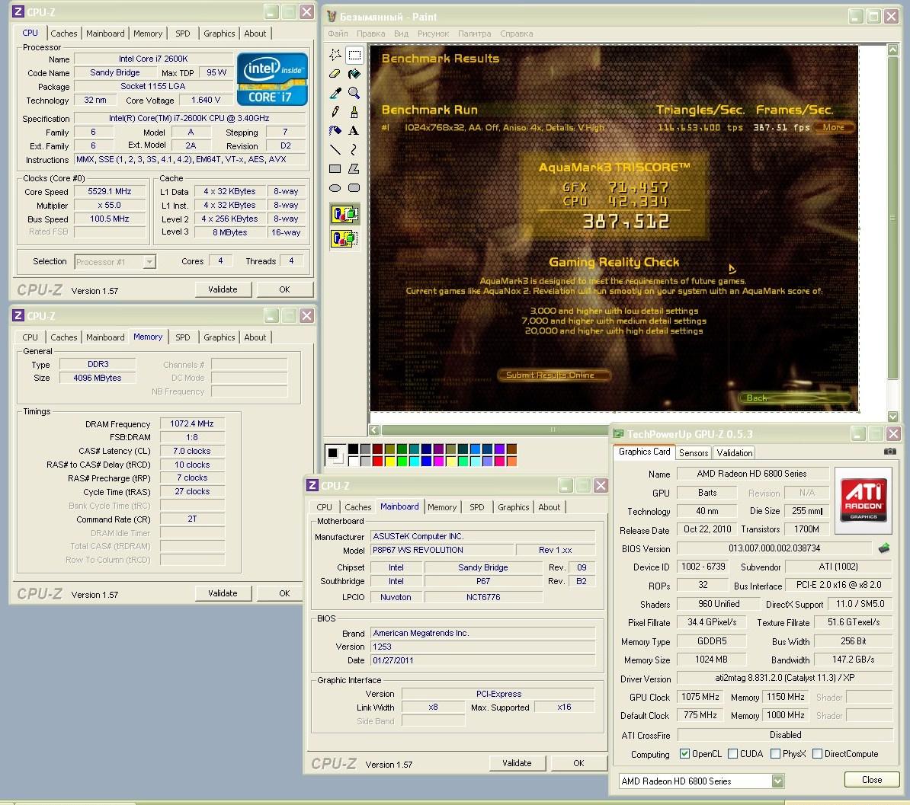
Task: Click OK in the CPU-Z Mainboard window
Action: click(x=578, y=763)
